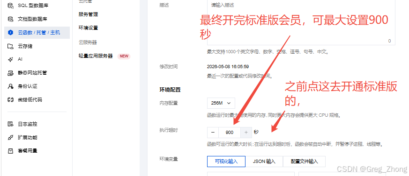Image resolution: width=409 pixels, height=176 pixels.
Task: Click the 静态网站托管 icon
Action: pos(10,73)
